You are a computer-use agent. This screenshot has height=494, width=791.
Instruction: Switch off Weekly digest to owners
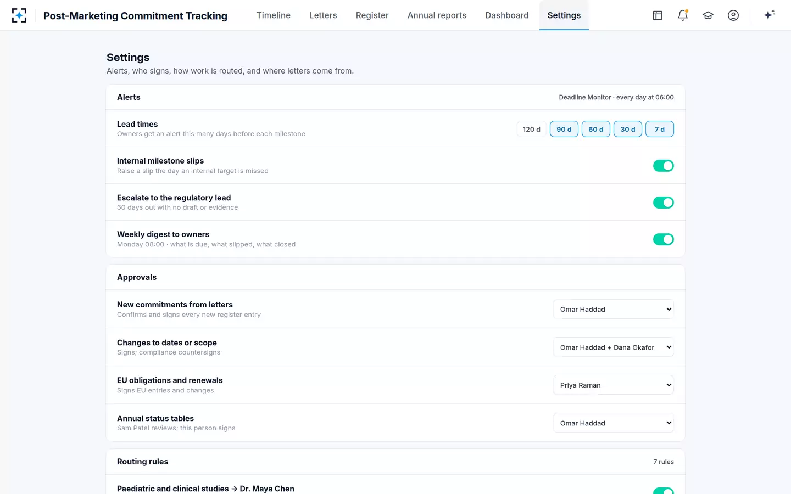click(x=664, y=239)
